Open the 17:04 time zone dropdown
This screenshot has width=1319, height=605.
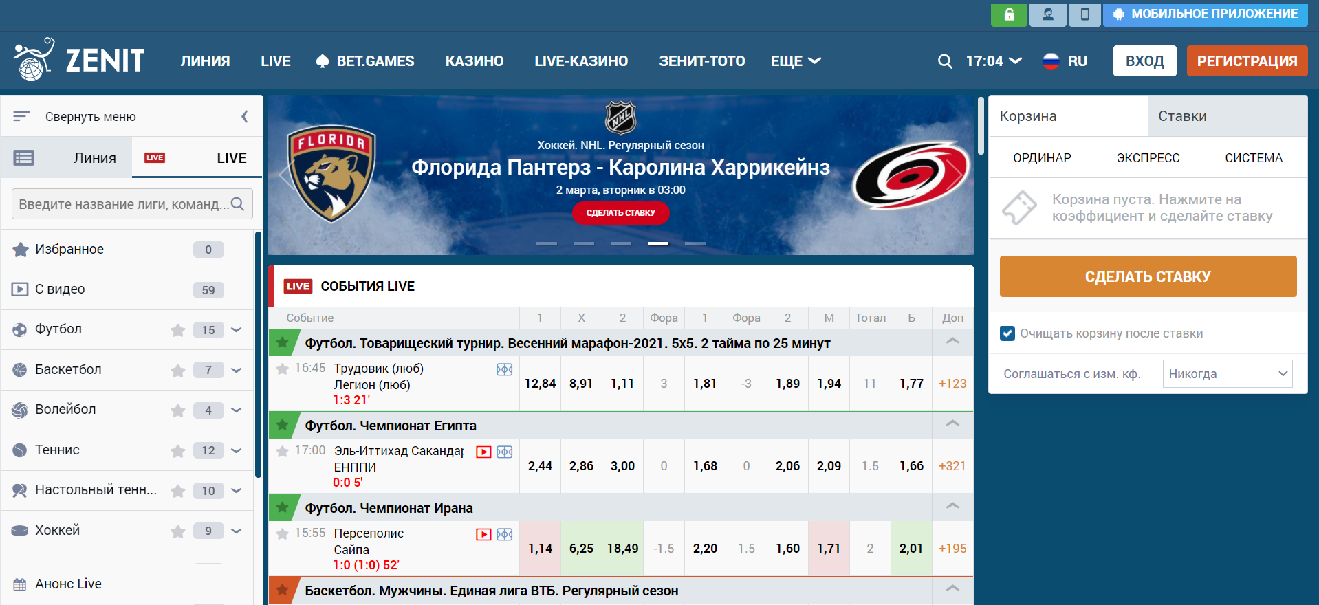pyautogui.click(x=994, y=61)
